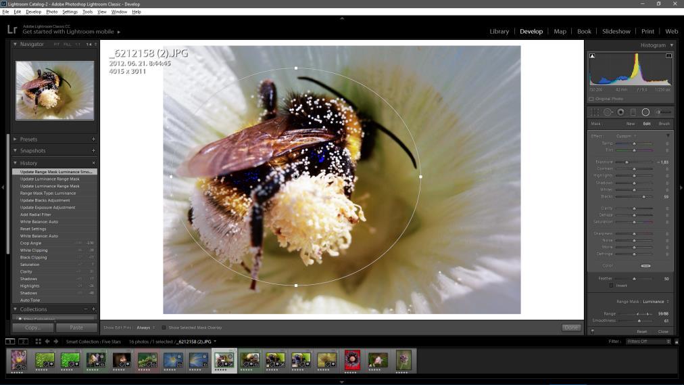Click the Exposure slider handle
This screenshot has height=385, width=684.
627,162
